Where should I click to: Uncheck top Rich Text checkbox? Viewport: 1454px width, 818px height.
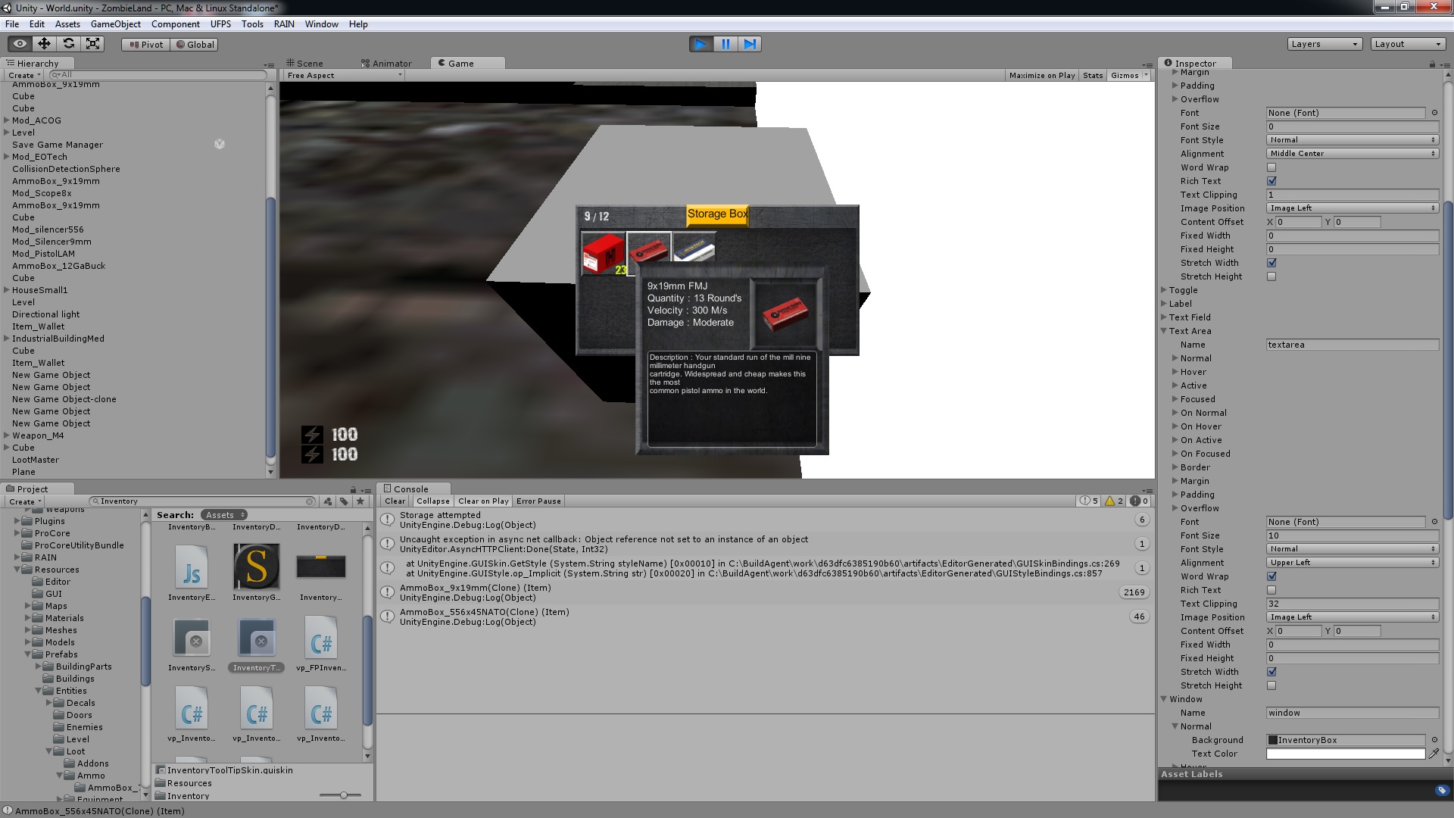click(x=1271, y=181)
